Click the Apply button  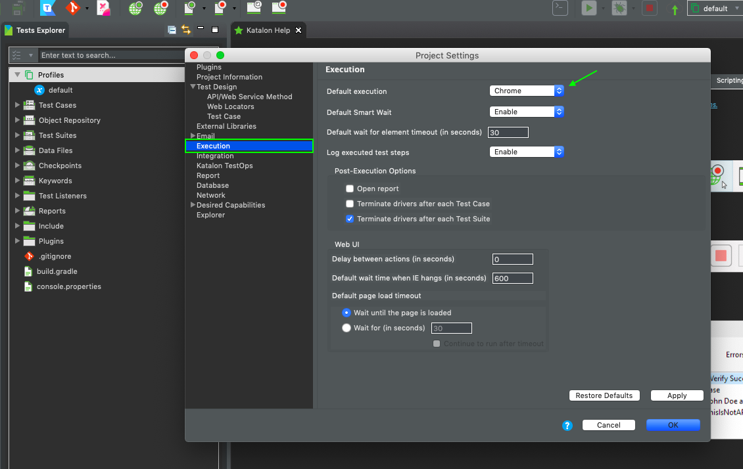click(677, 395)
